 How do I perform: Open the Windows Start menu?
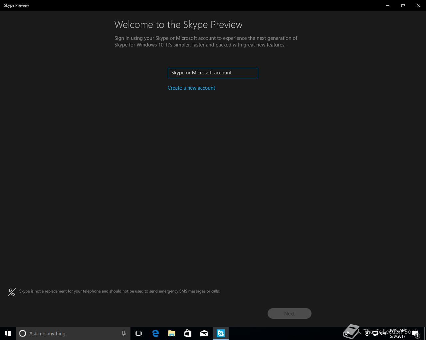coord(8,333)
